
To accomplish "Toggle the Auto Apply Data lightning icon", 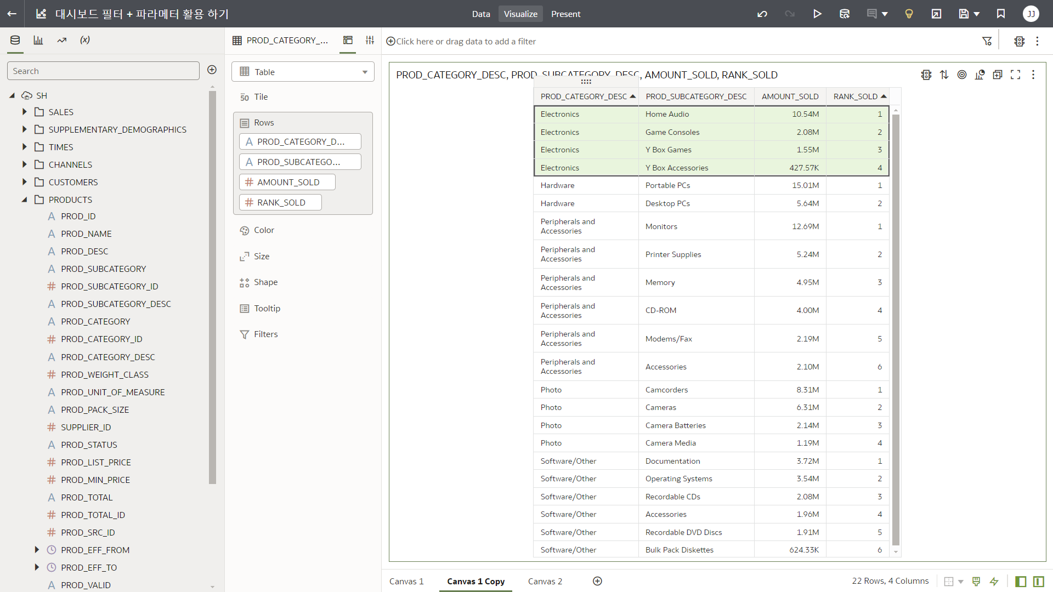I will coord(994,581).
